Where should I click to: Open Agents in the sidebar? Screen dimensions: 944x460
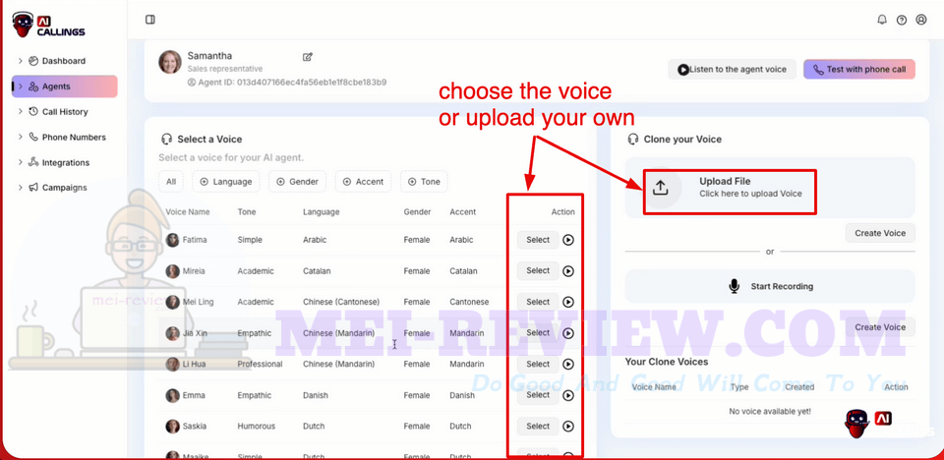pyautogui.click(x=65, y=86)
